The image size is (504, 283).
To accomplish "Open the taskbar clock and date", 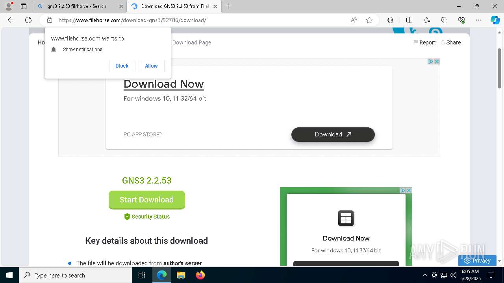I will point(470,275).
